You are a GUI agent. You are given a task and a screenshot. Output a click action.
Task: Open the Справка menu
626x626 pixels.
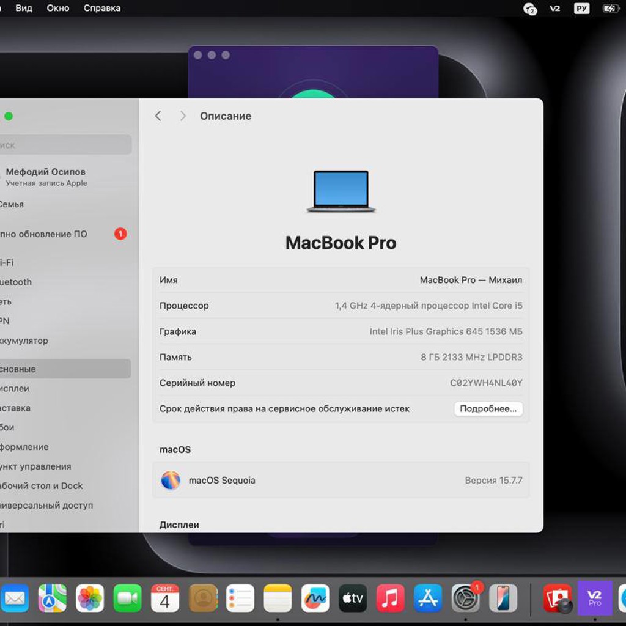[102, 8]
